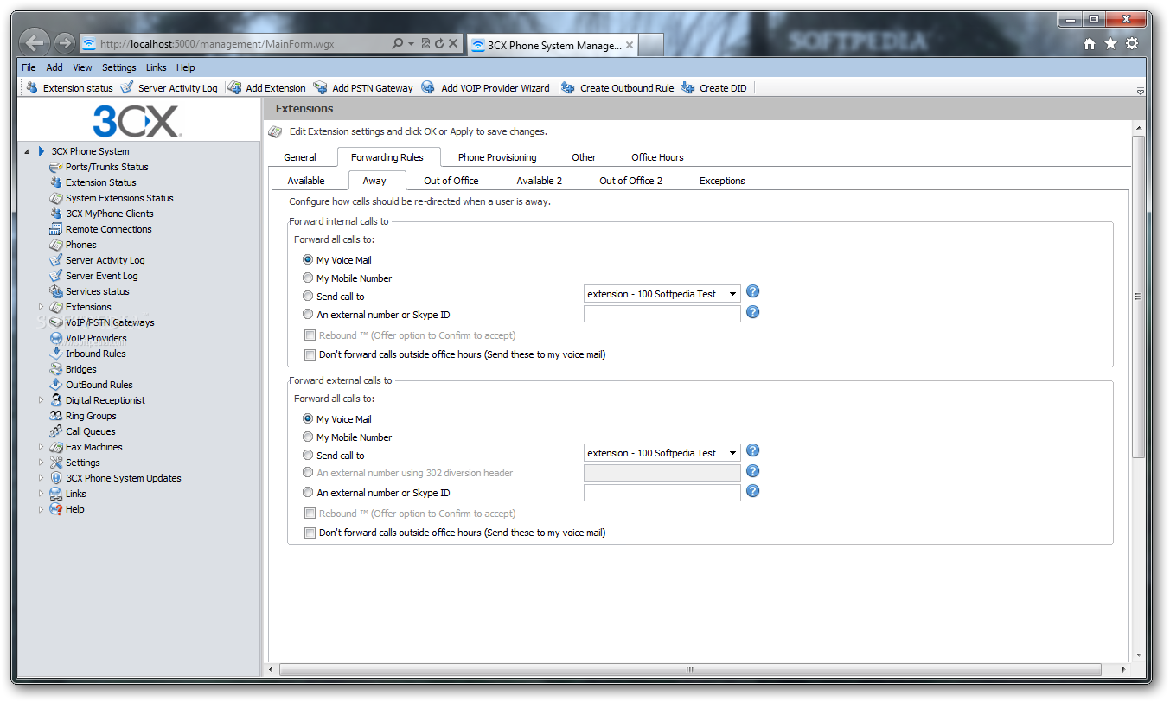Viewport: 1170px width, 702px height.
Task: Select internal external number or Skype ID radio
Action: (x=308, y=315)
